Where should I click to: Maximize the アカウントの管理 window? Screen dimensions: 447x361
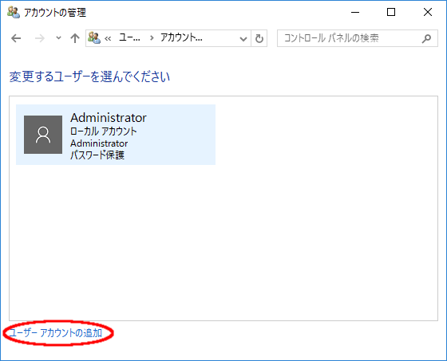[391, 12]
